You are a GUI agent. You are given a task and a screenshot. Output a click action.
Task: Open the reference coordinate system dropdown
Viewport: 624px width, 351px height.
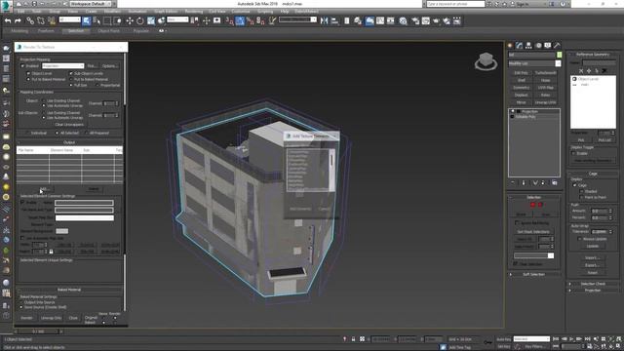point(177,19)
